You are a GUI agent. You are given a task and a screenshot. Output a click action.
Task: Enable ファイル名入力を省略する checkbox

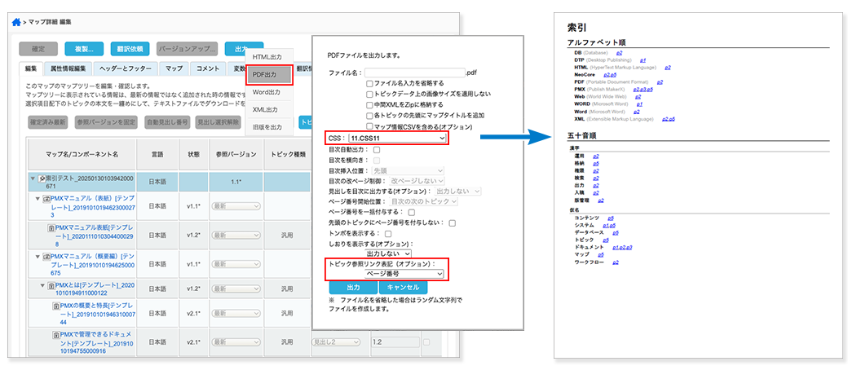pyautogui.click(x=370, y=83)
